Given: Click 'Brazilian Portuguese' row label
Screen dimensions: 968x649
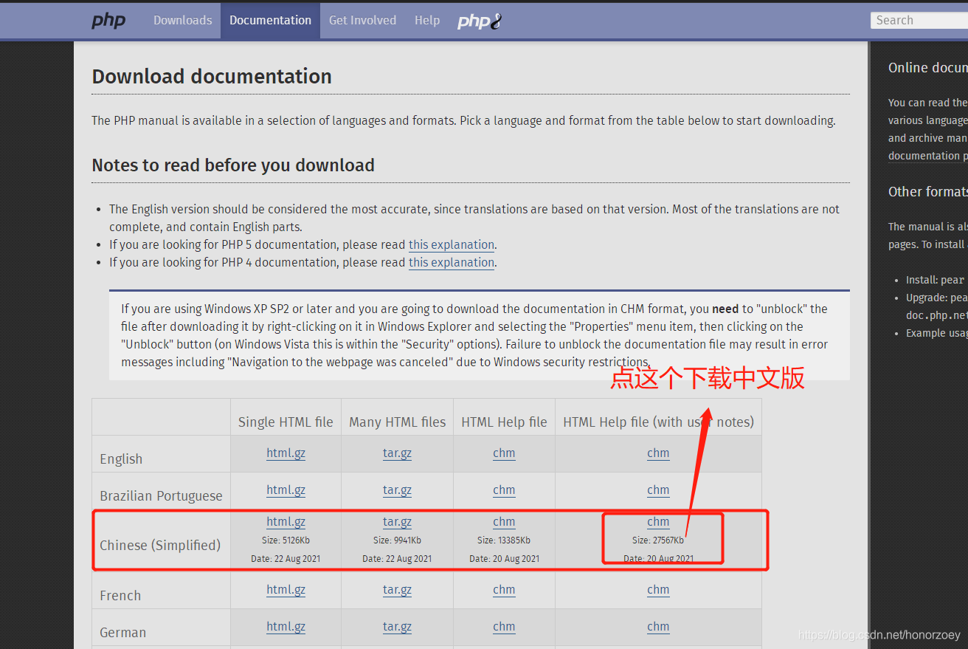Looking at the screenshot, I should click(161, 496).
